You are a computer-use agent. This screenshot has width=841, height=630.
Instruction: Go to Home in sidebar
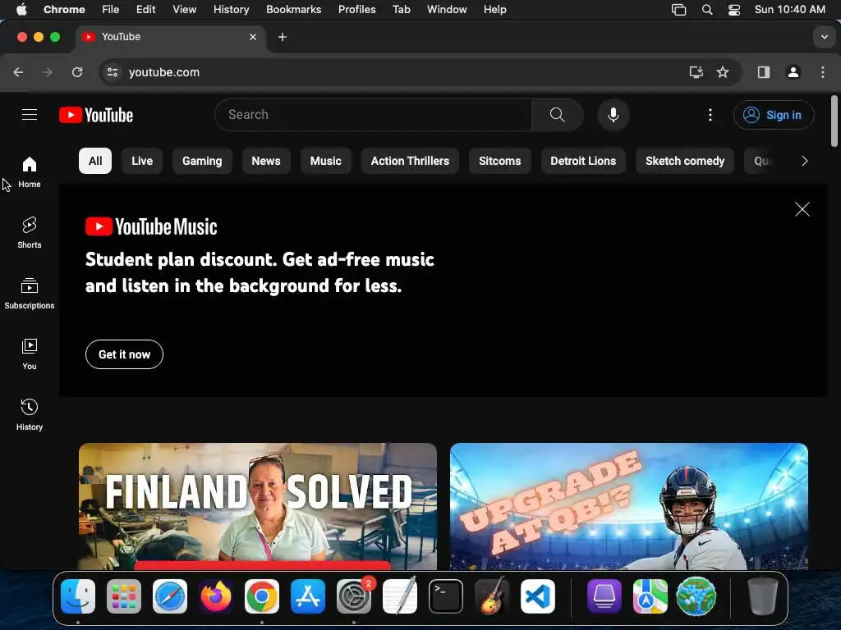coord(30,172)
